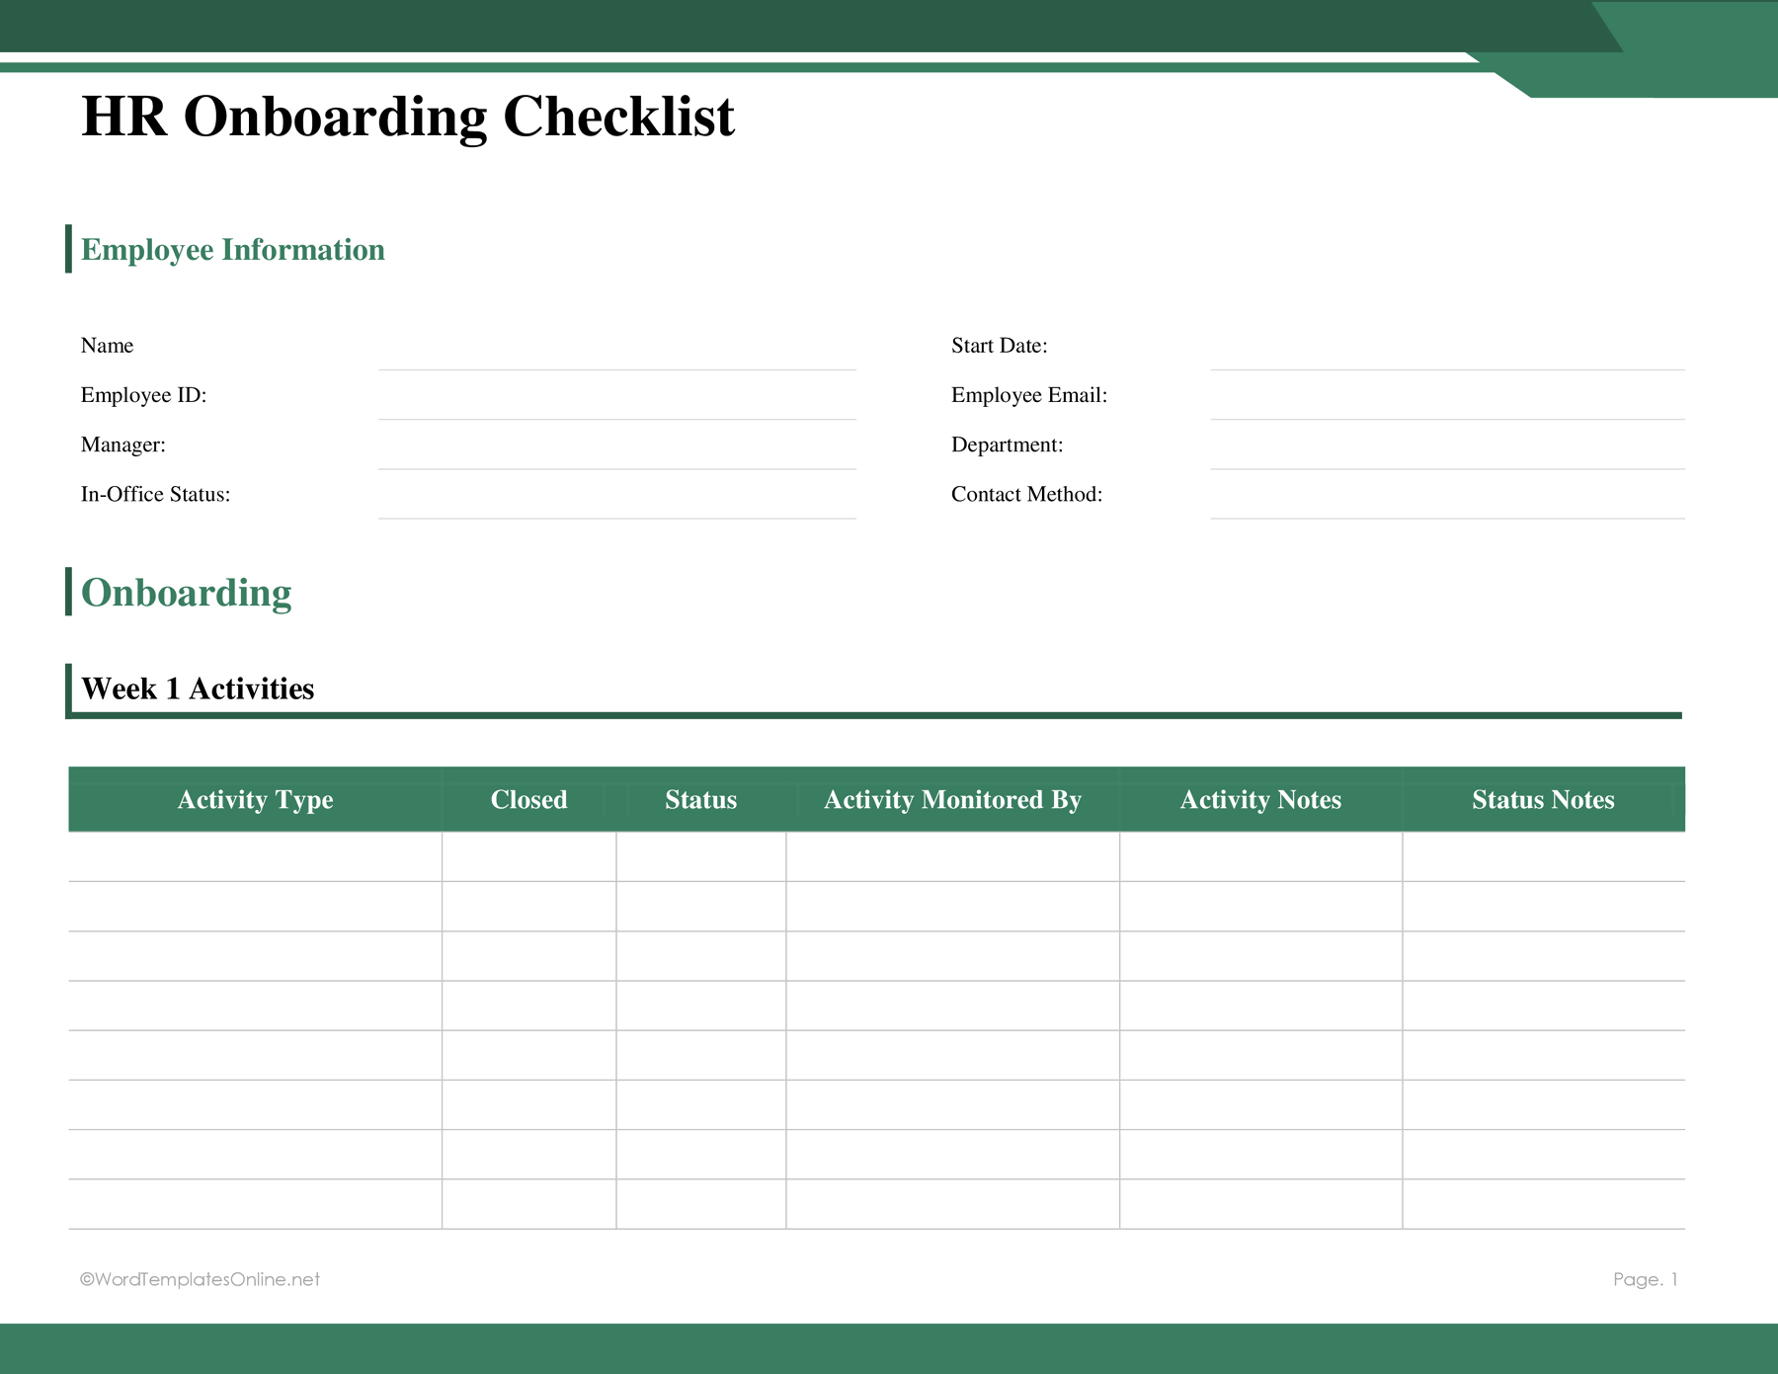Click the Employee ID input line
This screenshot has width=1778, height=1374.
[616, 396]
